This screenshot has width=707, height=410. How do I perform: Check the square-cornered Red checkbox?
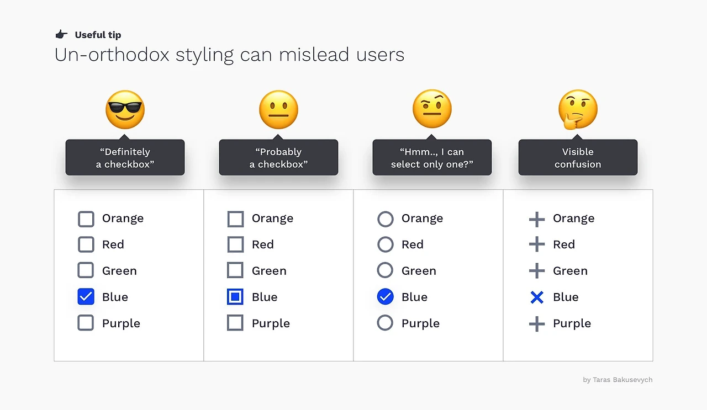[236, 244]
